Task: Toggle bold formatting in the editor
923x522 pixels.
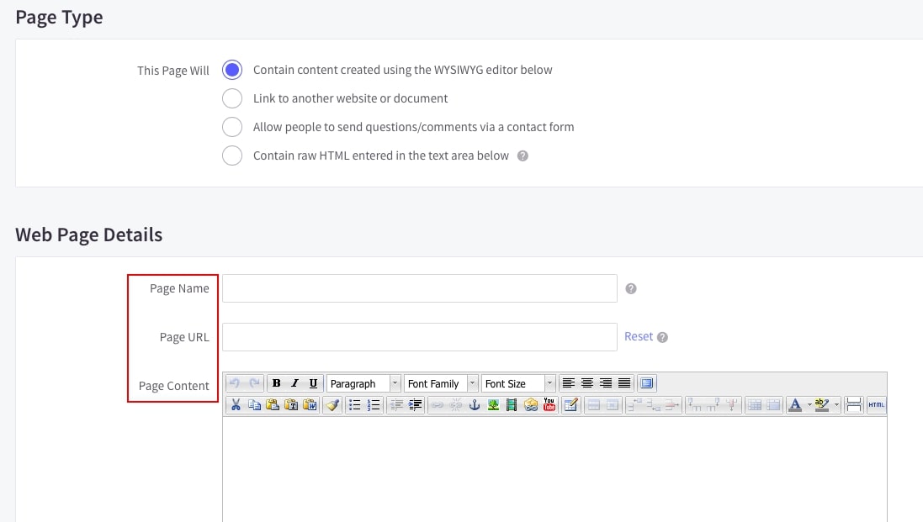Action: point(277,383)
